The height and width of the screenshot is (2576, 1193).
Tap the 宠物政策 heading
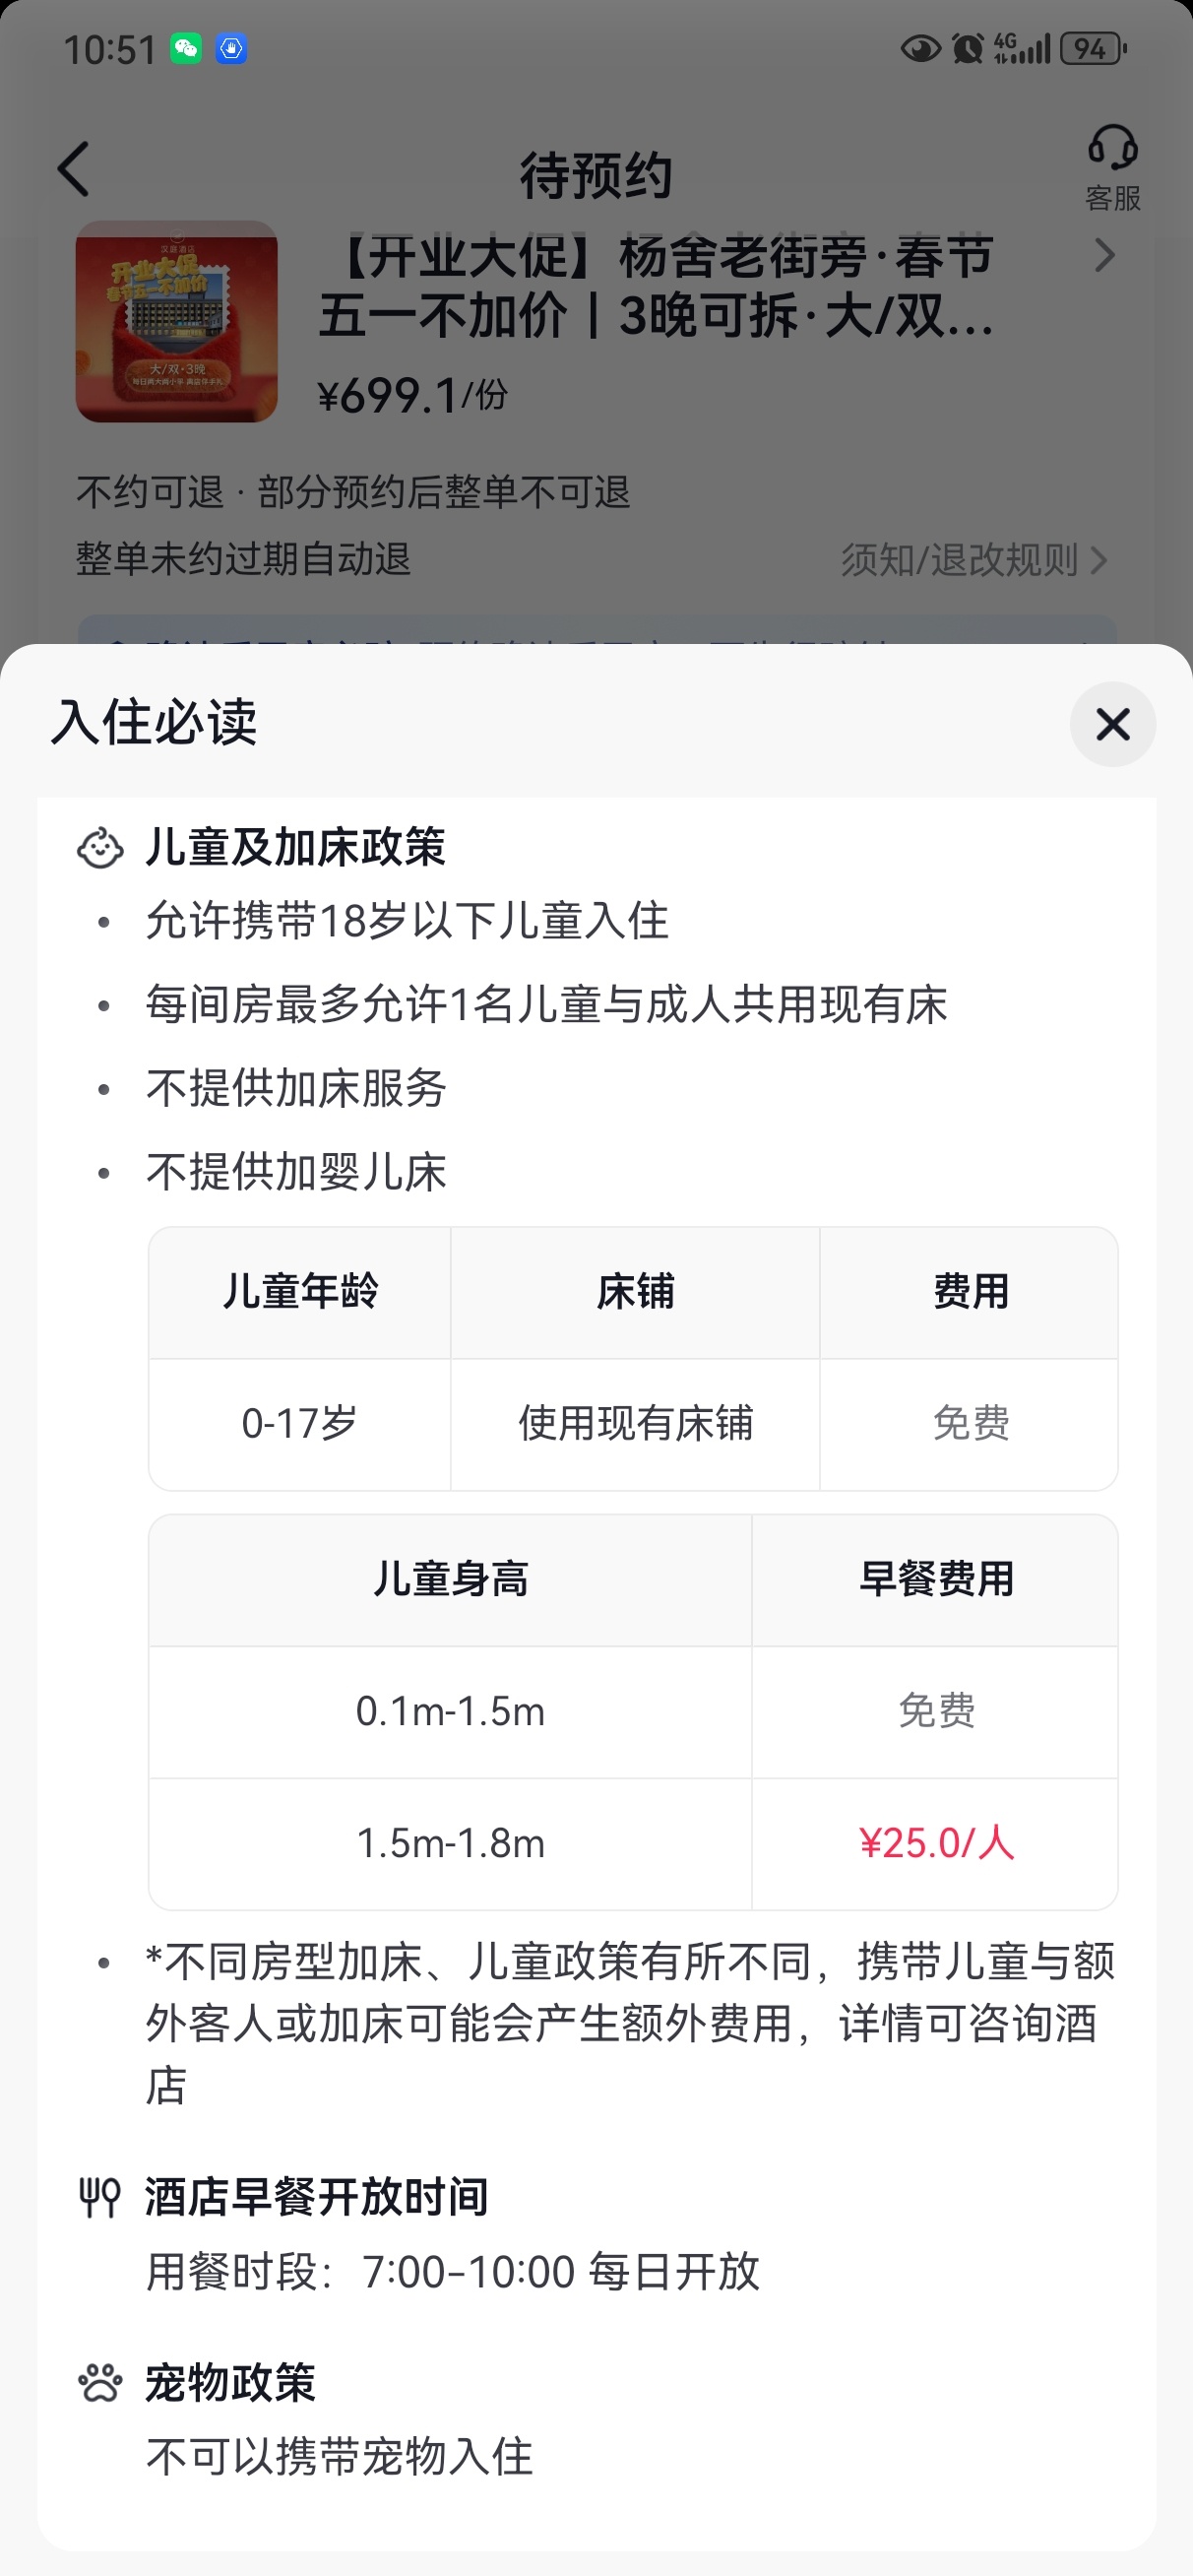tap(231, 2383)
